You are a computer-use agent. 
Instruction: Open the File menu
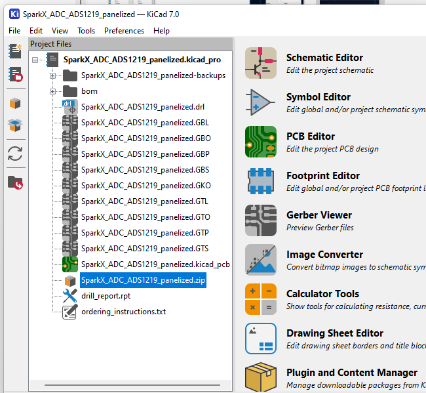(14, 31)
